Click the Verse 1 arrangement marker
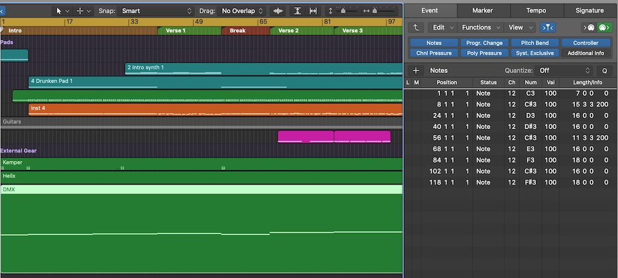The height and width of the screenshot is (278, 618). pos(189,31)
